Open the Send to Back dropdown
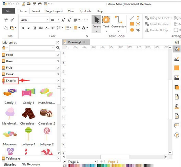The width and height of the screenshot is (181, 167). coord(170,24)
